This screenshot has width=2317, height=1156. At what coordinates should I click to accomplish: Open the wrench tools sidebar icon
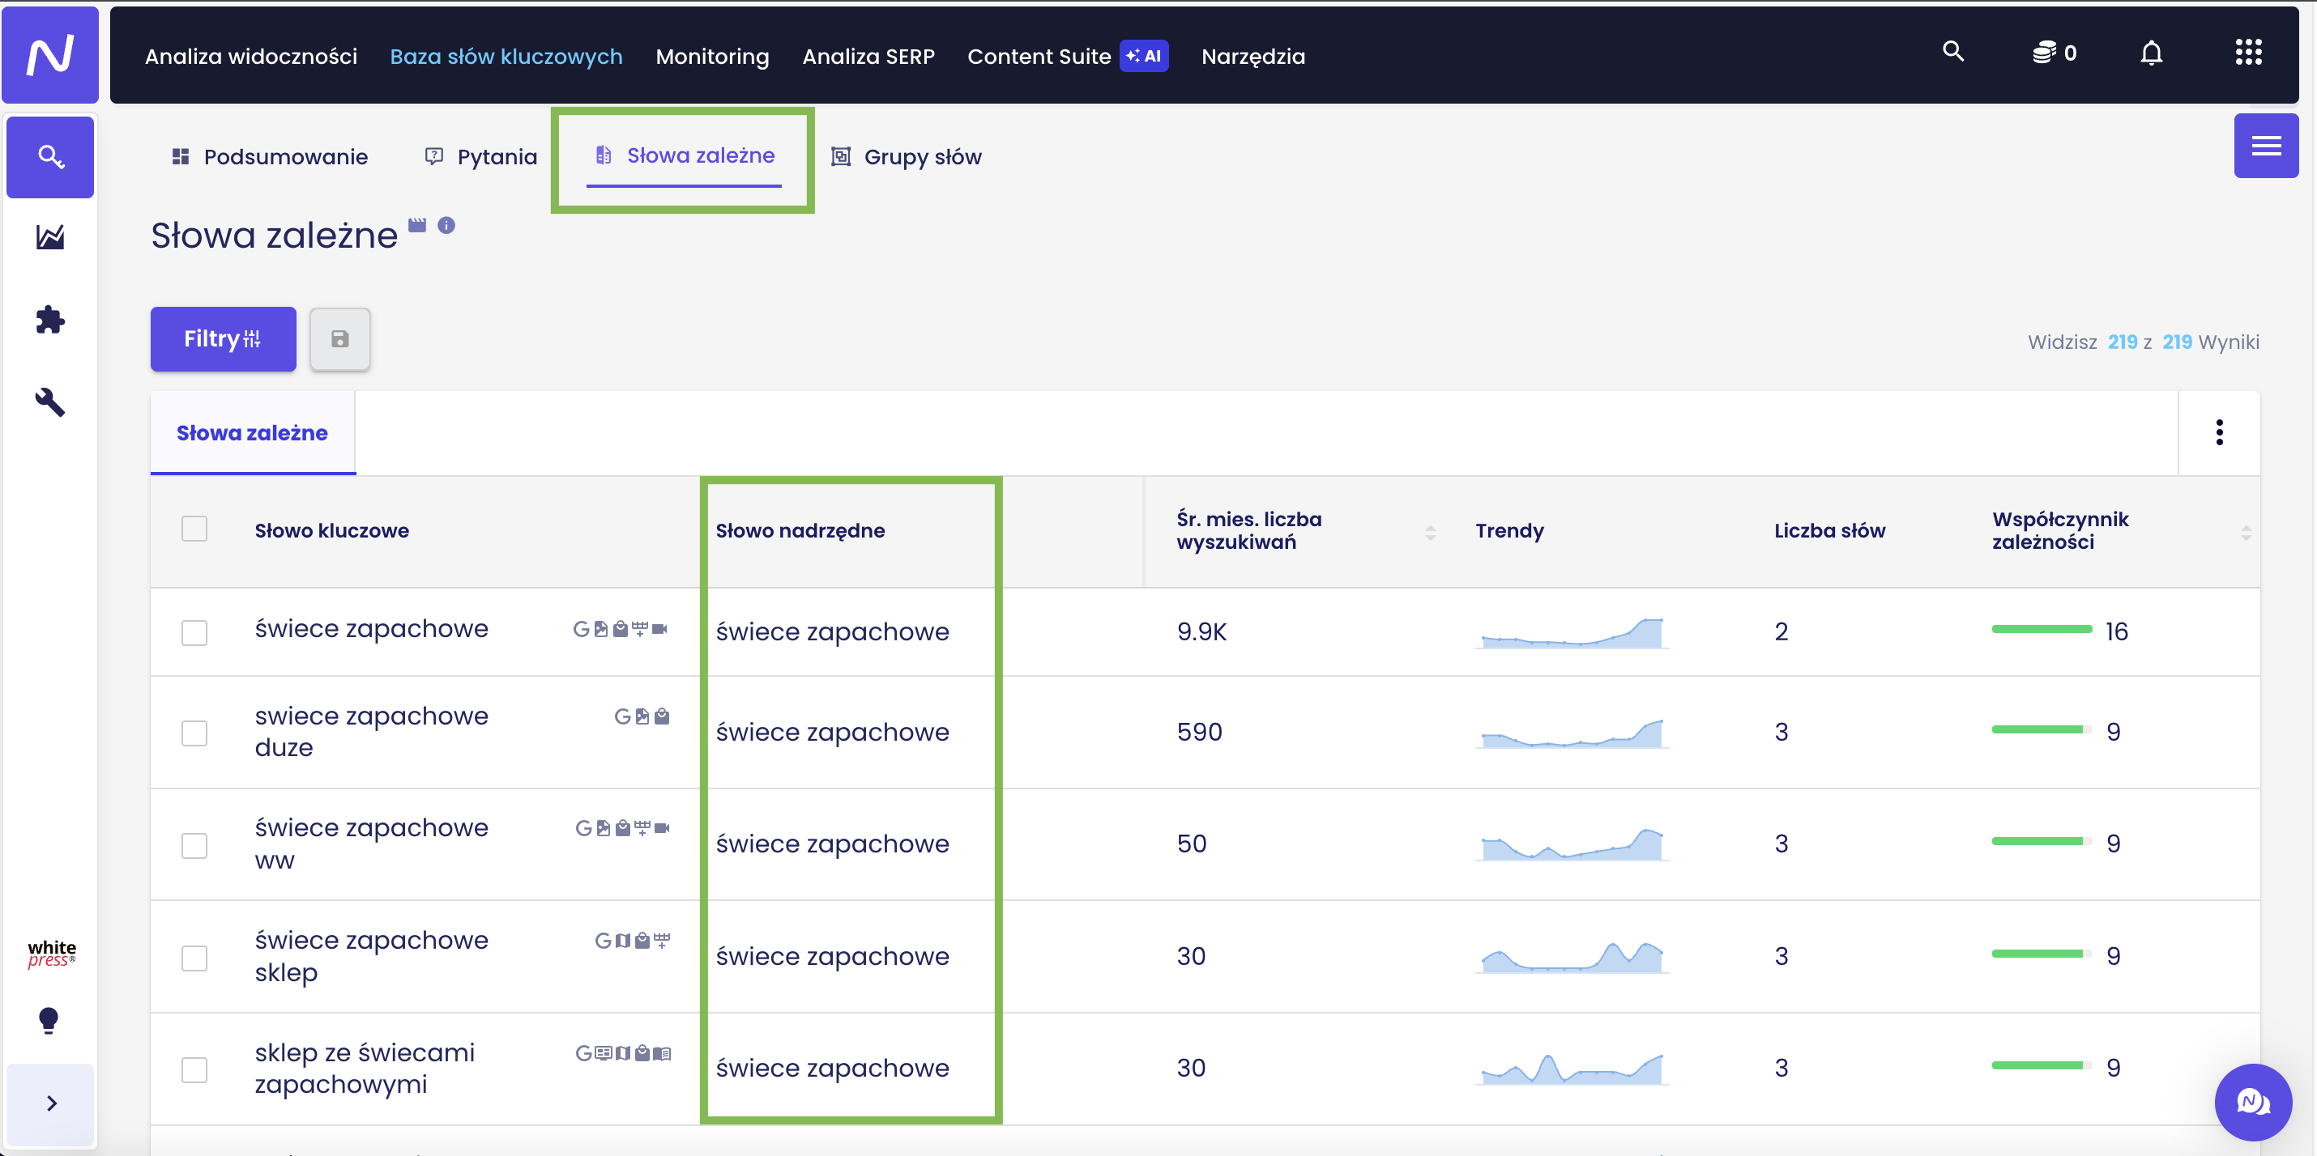[x=49, y=402]
